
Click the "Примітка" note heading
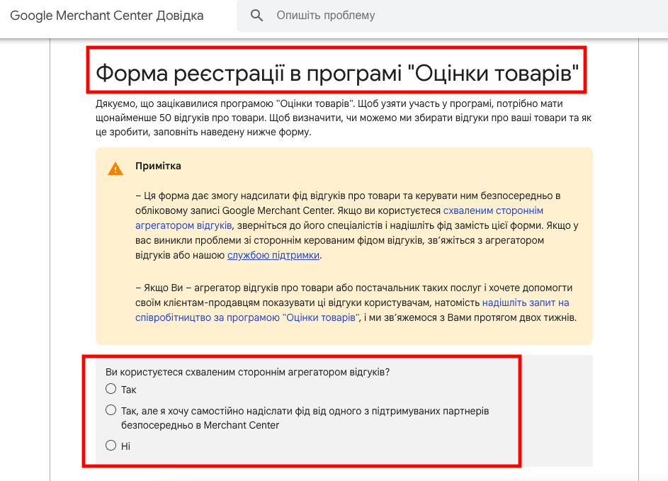(x=158, y=166)
